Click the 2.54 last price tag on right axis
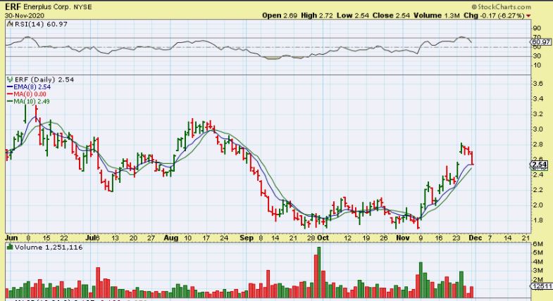 click(540, 165)
